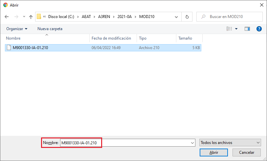Open the Todos los archivos filter dropdown
The height and width of the screenshot is (161, 267).
tap(230, 143)
